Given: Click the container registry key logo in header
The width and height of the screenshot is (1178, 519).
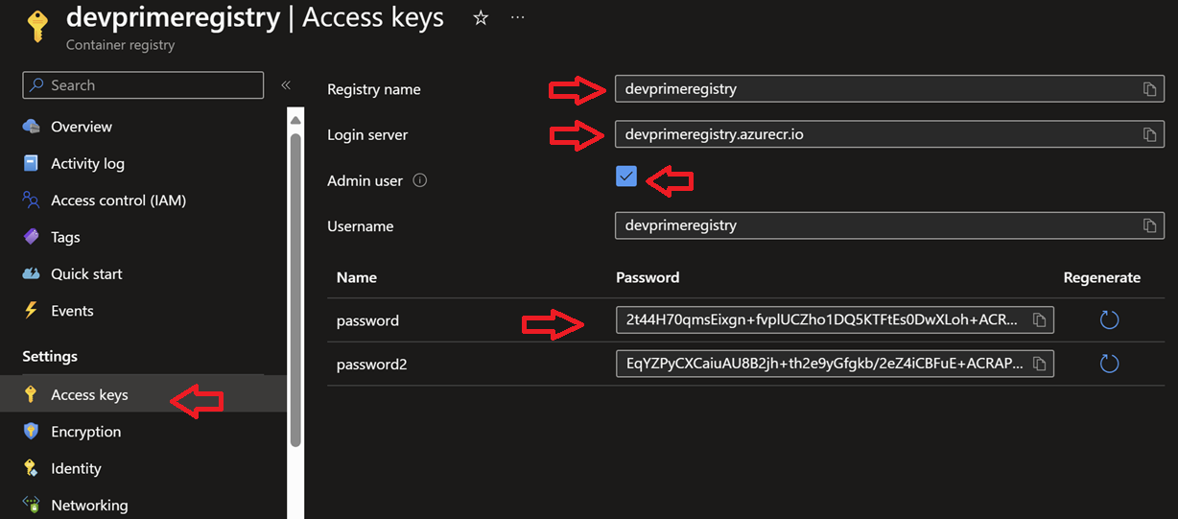Looking at the screenshot, I should tap(36, 25).
